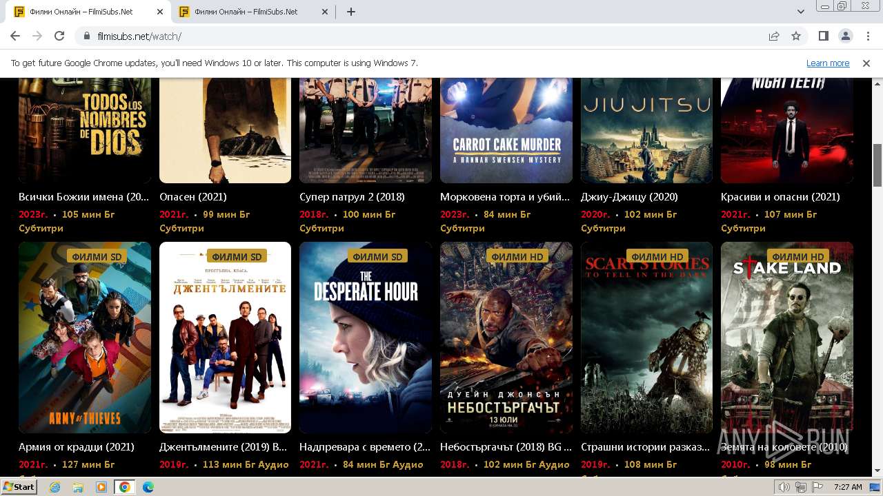This screenshot has width=883, height=496.
Task: Open the Опасен (2021) poster
Action: (x=225, y=130)
